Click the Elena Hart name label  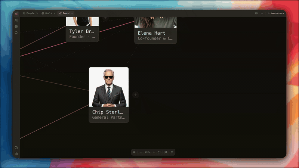tap(152, 33)
